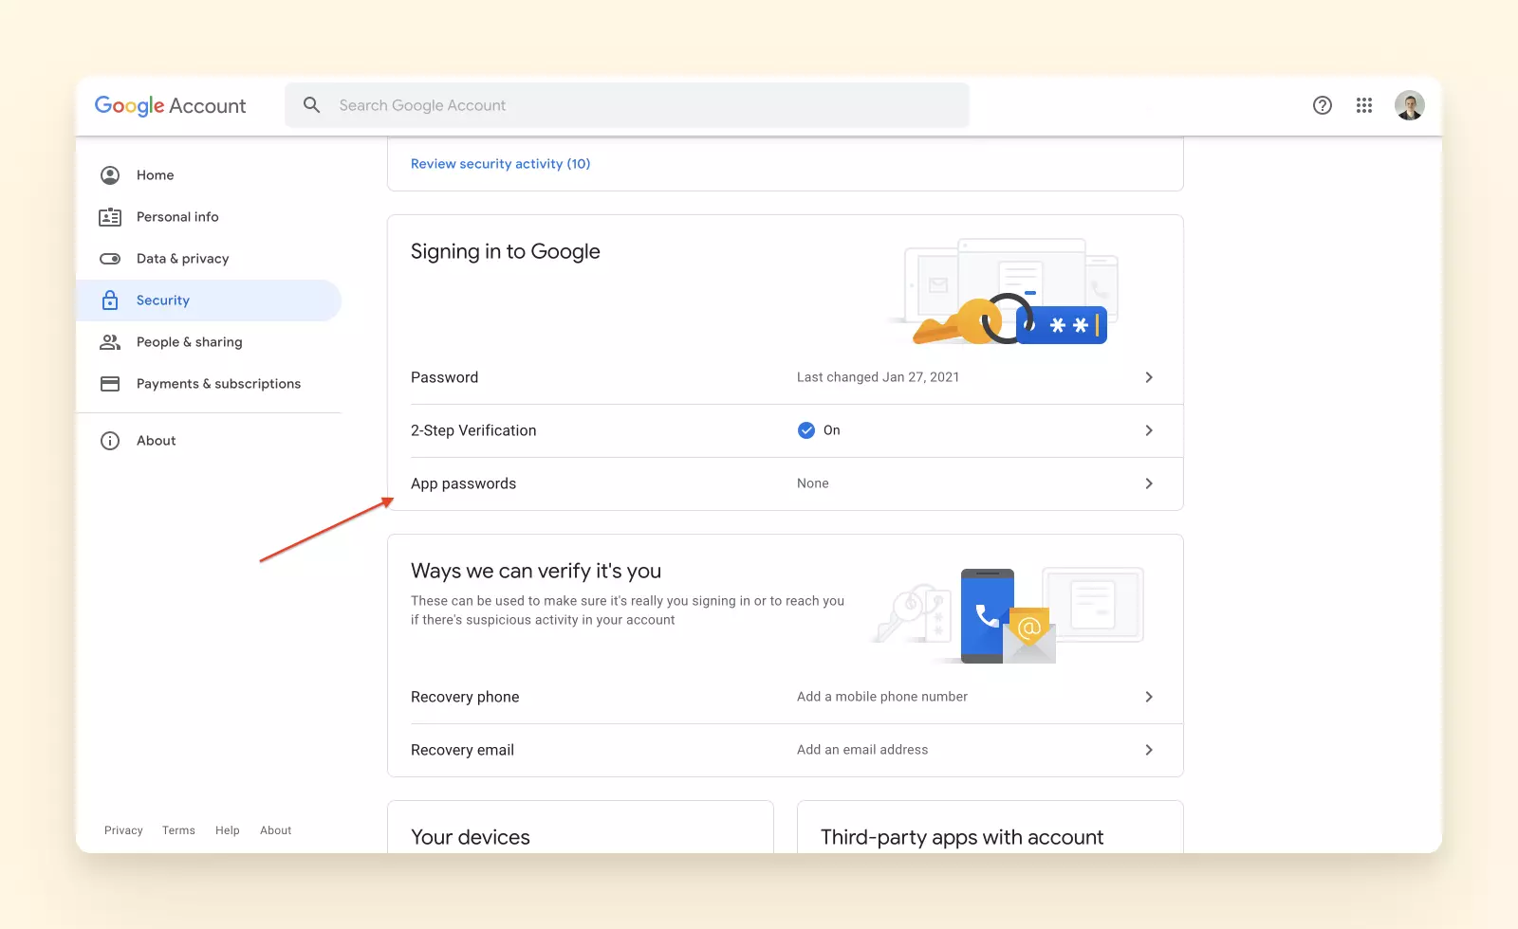Screen dimensions: 1518x929
Task: Open People & sharing section
Action: [209, 342]
